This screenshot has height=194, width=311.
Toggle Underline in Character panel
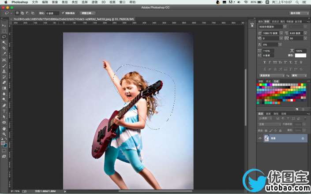[x=296, y=62]
